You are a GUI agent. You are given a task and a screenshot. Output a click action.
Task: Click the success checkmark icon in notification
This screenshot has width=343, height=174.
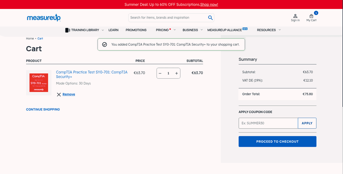pyautogui.click(x=105, y=44)
